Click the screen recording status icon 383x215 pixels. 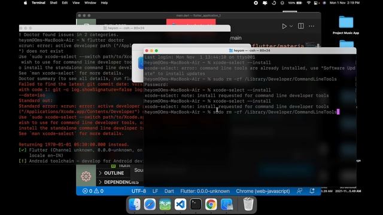pos(256,3)
